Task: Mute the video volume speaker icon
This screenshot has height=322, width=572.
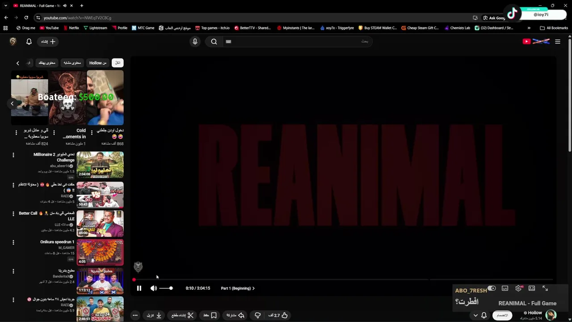Action: pyautogui.click(x=154, y=288)
